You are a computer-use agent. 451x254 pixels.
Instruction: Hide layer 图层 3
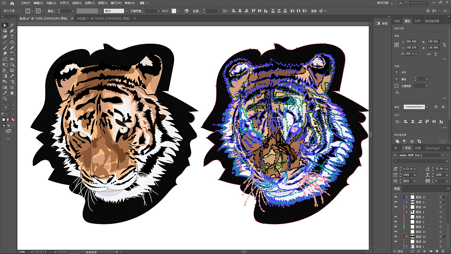[x=395, y=227]
